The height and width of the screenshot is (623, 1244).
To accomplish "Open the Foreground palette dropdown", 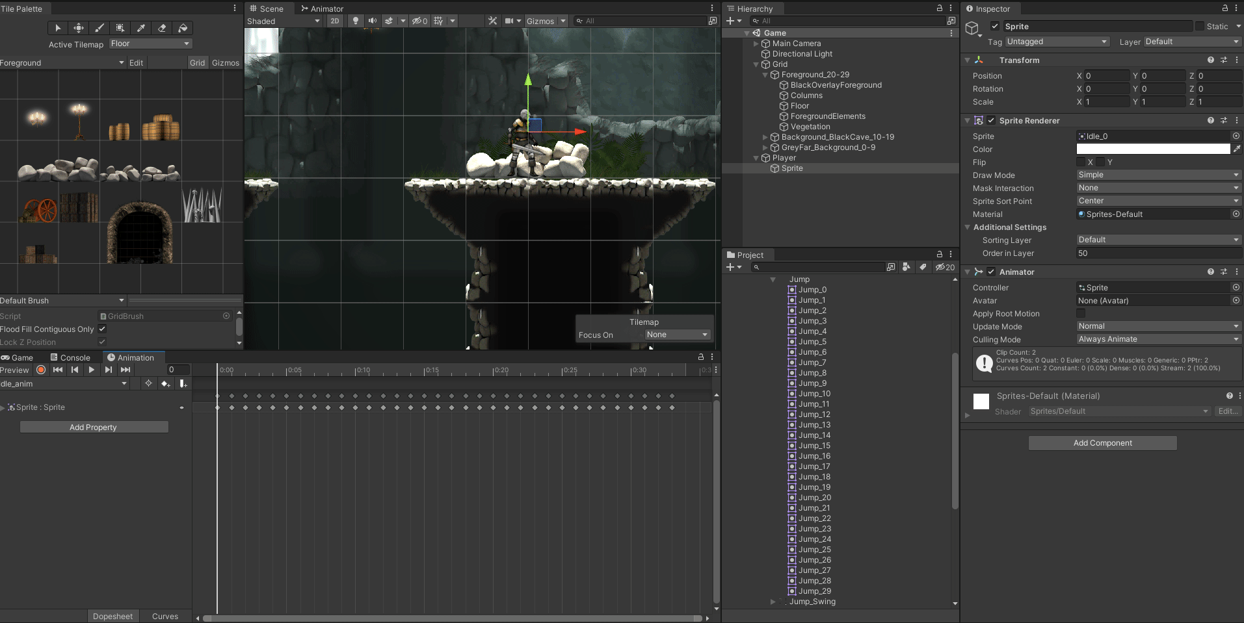I will pos(62,62).
